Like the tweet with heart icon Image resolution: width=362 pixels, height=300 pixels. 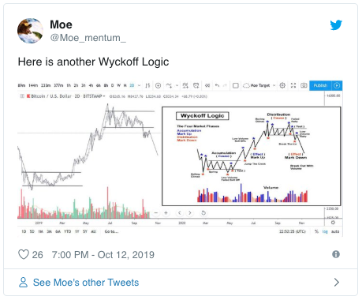(x=24, y=254)
